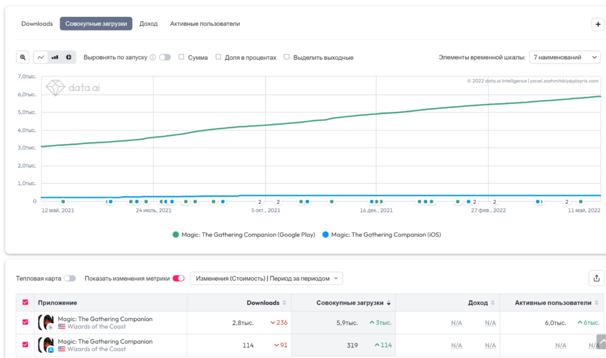Viewport: 606px width, 358px height.
Task: Click the export share icon above table
Action: [x=596, y=278]
